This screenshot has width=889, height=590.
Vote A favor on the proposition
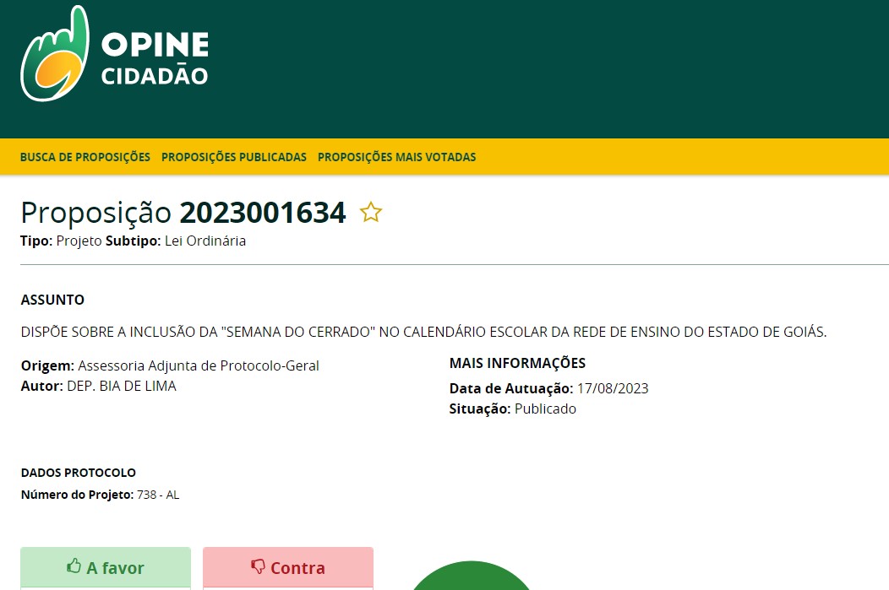tap(105, 568)
